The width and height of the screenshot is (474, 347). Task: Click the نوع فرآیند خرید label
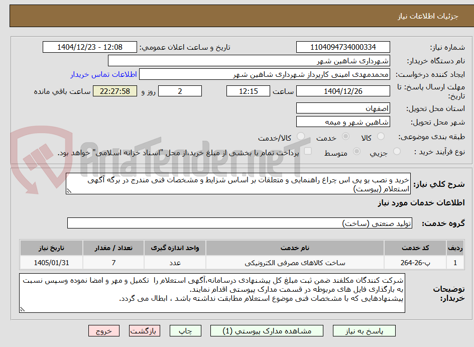[439, 152]
